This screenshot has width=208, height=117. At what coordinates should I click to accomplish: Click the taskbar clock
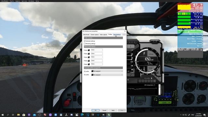(199, 115)
